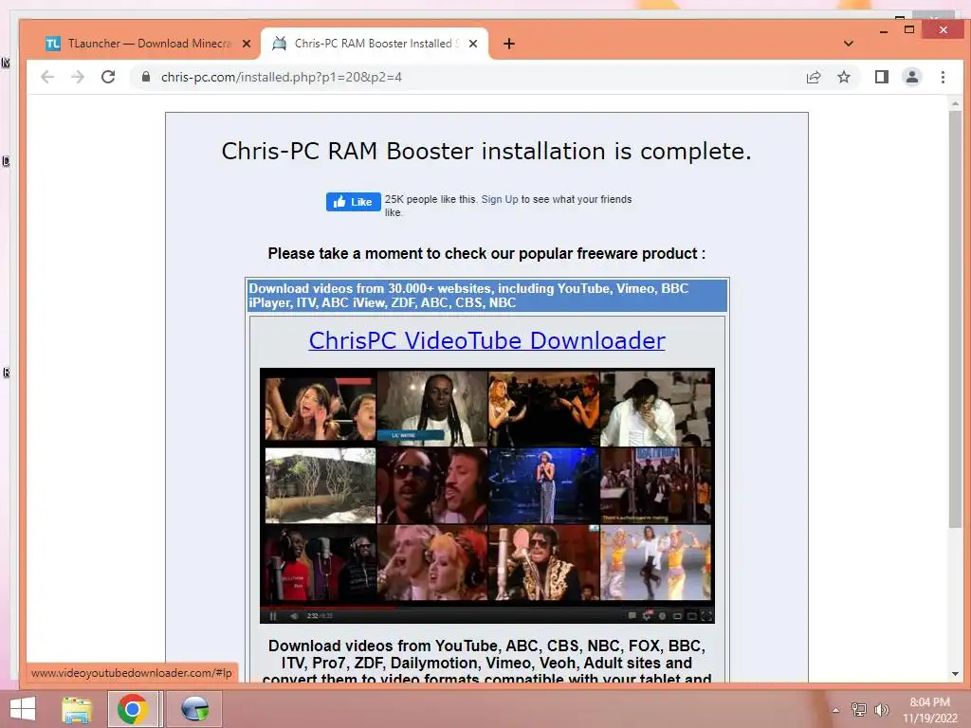The width and height of the screenshot is (971, 728).
Task: Open the Windows Start menu
Action: point(23,709)
